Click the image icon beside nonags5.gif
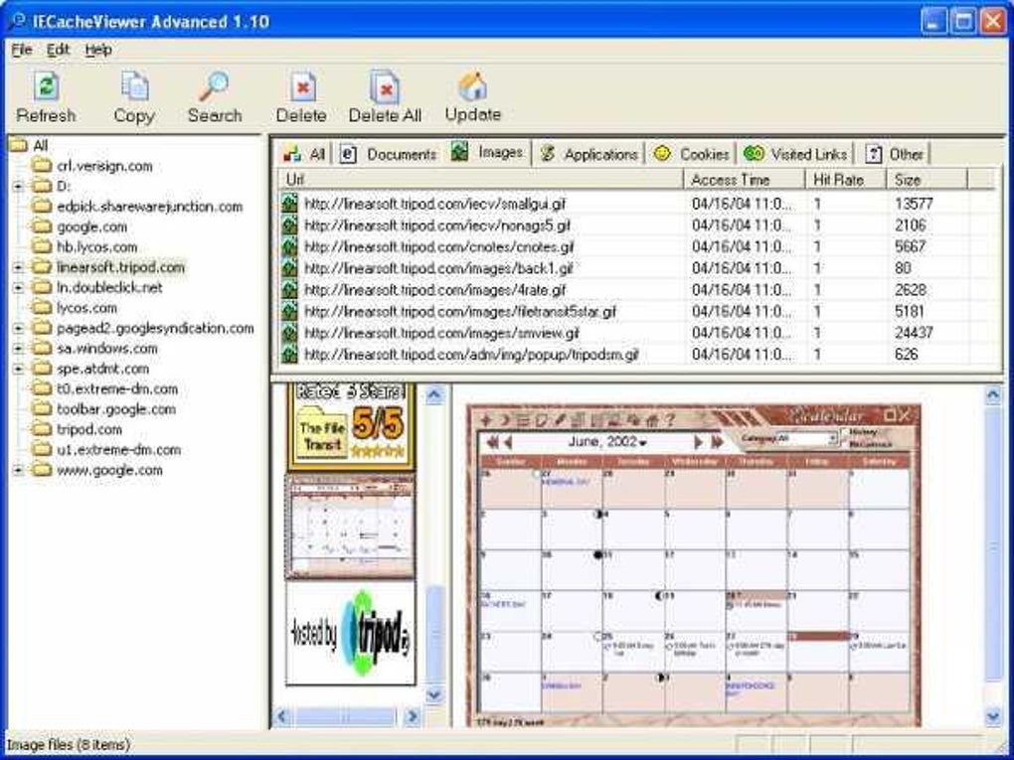Image resolution: width=1014 pixels, height=760 pixels. pyautogui.click(x=289, y=225)
